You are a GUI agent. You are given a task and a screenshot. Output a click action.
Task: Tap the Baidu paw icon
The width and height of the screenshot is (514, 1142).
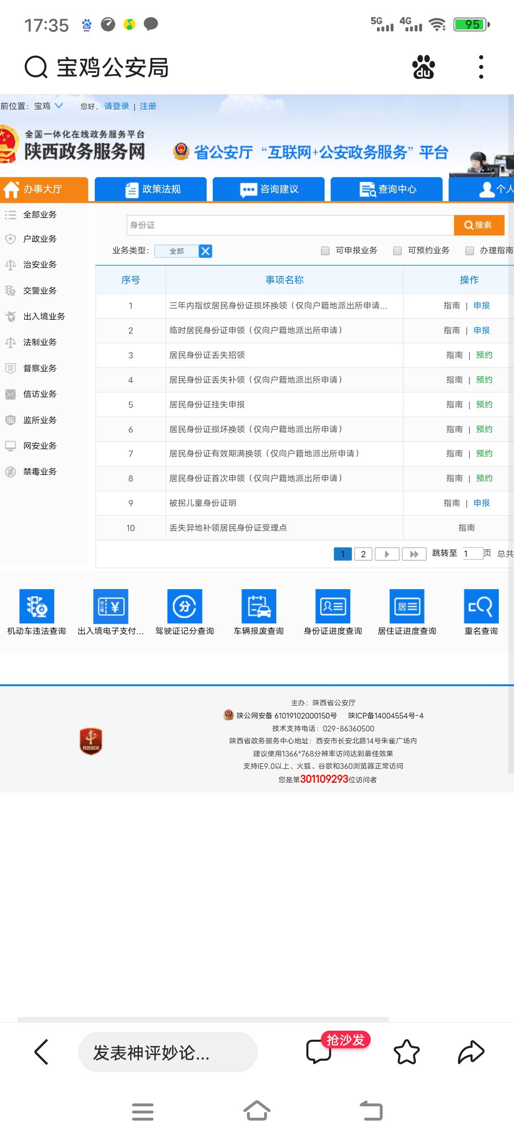[423, 67]
